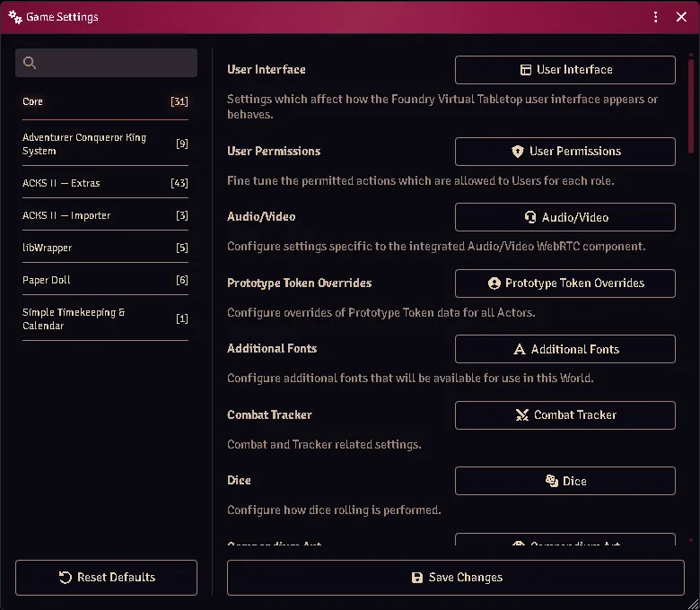Open the ACKS II — Extras category
The image size is (700, 610).
105,183
